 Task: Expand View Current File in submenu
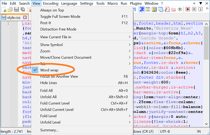click(82, 37)
